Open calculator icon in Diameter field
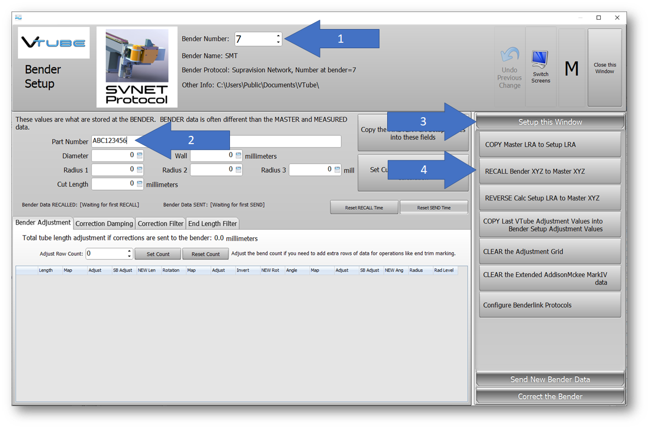Screen dimensions: 650x429 [140, 156]
